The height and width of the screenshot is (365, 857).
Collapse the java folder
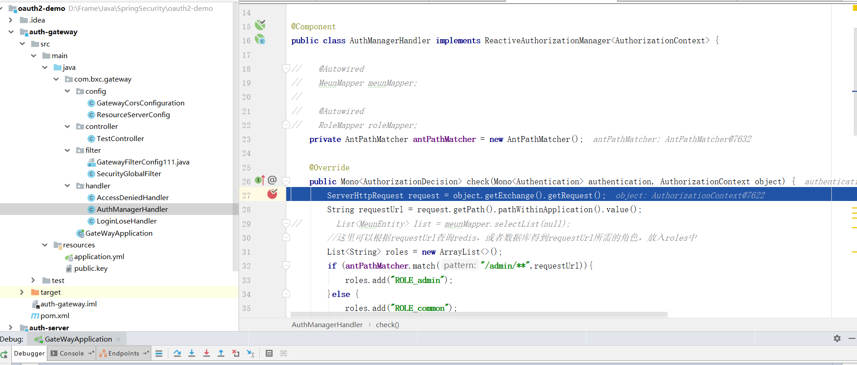pyautogui.click(x=45, y=67)
